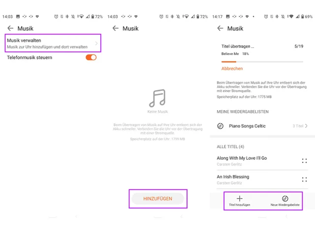Open options dots for Along With My Love I'll Go
The height and width of the screenshot is (236, 315).
tap(304, 161)
